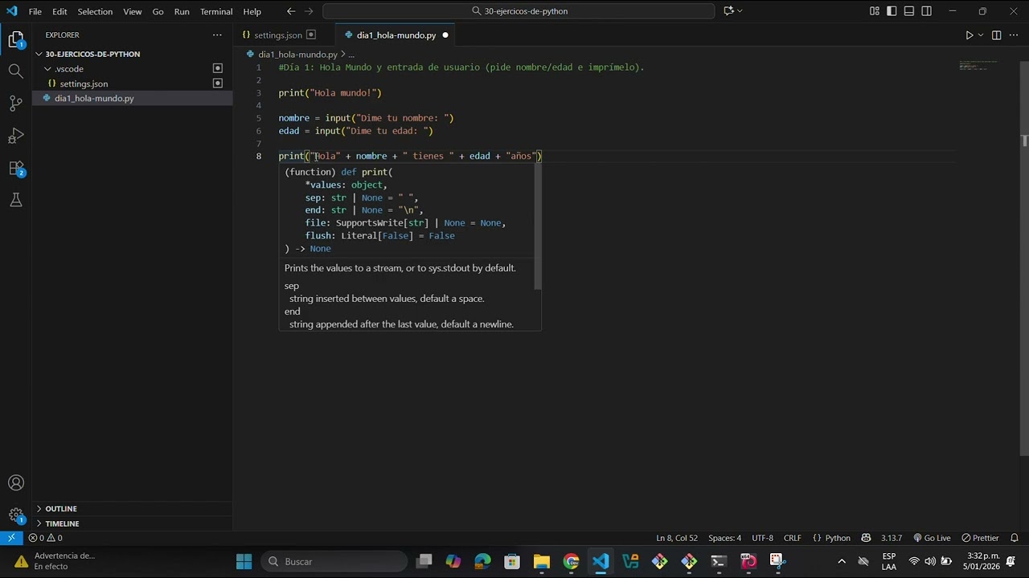Open the Copilot chat icon in title bar
This screenshot has width=1029, height=578.
[728, 11]
